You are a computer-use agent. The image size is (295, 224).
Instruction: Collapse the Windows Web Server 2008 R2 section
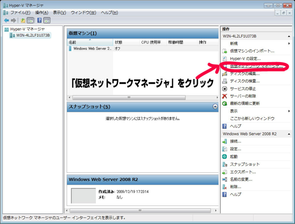tap(289, 134)
